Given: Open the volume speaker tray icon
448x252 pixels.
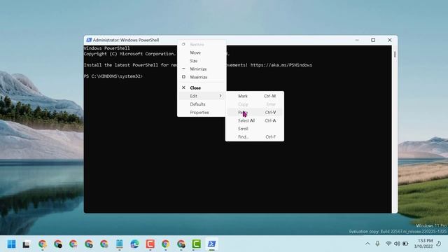Looking at the screenshot, I should (397, 244).
